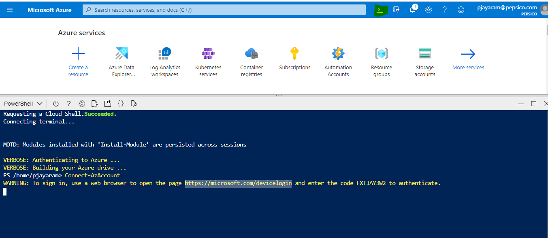The height and width of the screenshot is (238, 548).
Task: Open the Resource groups icon
Action: (x=382, y=53)
